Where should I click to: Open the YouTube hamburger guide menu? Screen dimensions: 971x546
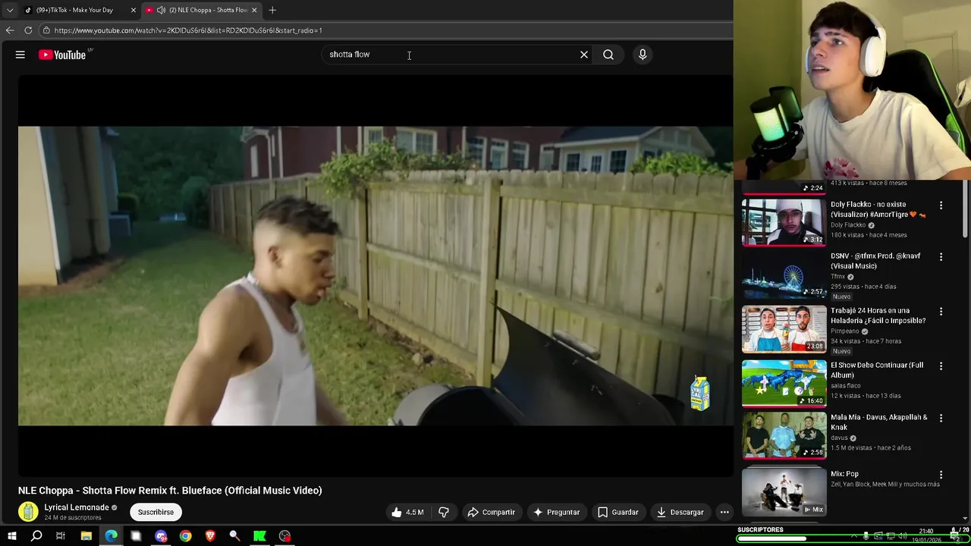point(20,55)
